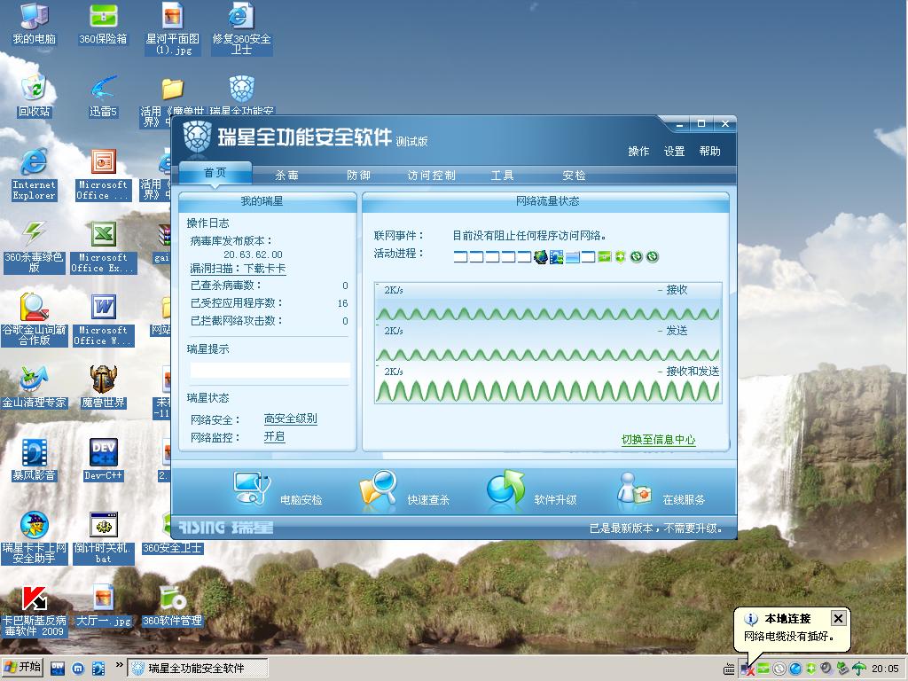Click the 开启 network monitor link
The width and height of the screenshot is (908, 681).
[275, 436]
